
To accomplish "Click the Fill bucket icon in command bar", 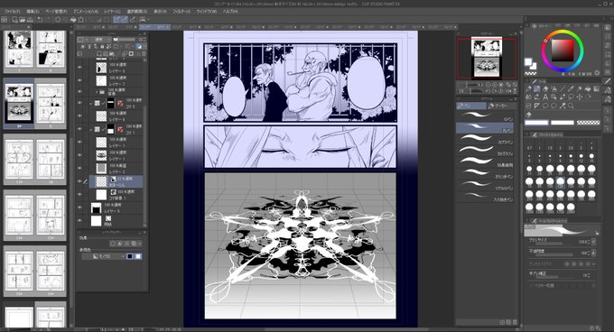I will (x=73, y=19).
